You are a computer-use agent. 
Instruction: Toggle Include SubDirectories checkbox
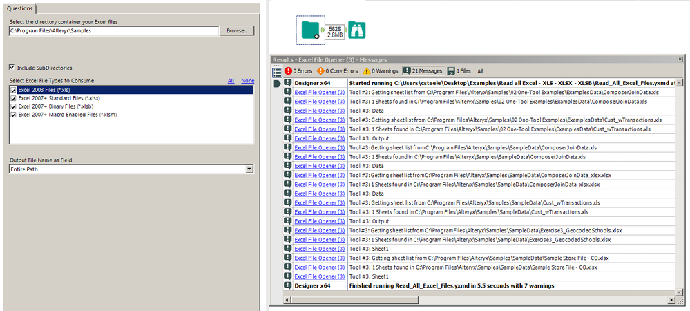pos(12,68)
